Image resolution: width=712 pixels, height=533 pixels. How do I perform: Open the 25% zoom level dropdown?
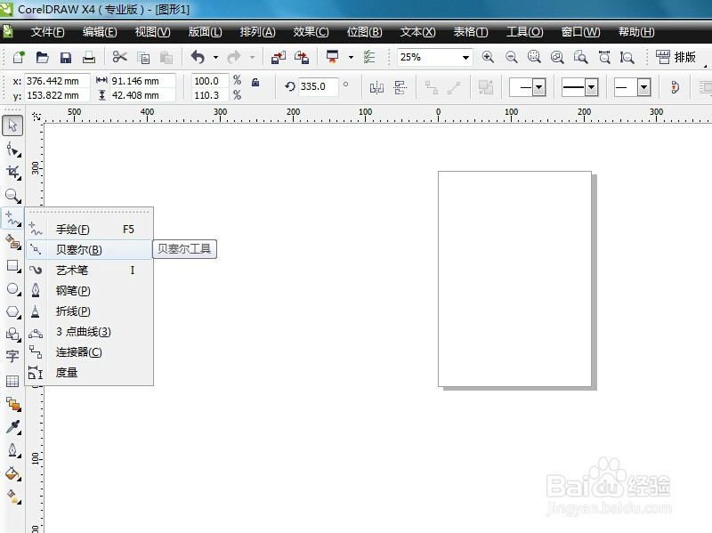[465, 58]
